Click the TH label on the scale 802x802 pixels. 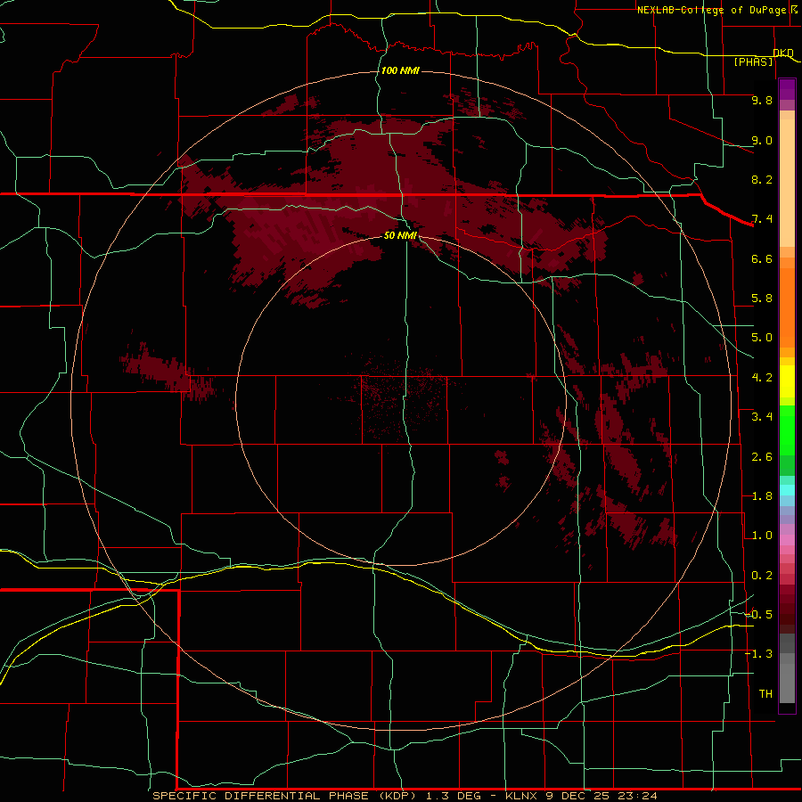pyautogui.click(x=765, y=694)
